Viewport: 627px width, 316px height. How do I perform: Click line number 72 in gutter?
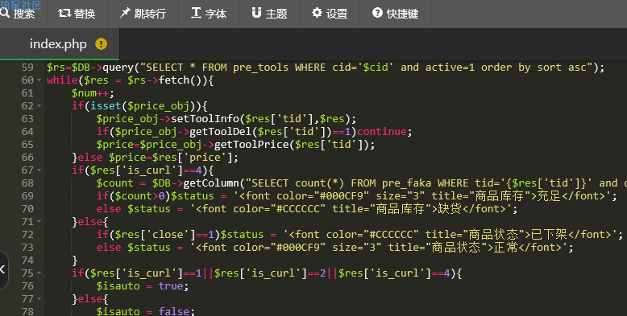[27, 235]
